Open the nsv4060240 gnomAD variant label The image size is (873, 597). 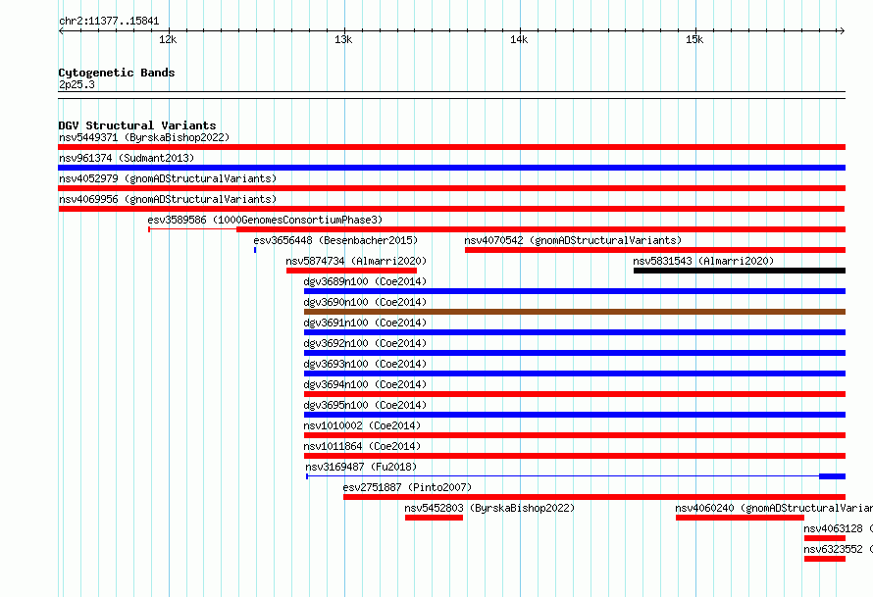pos(774,508)
